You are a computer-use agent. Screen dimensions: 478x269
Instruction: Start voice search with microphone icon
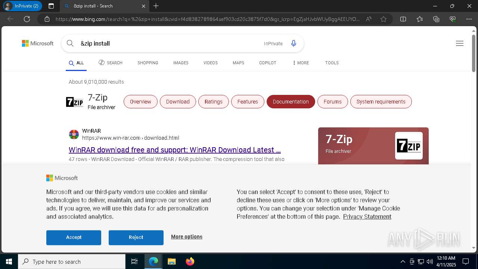(294, 43)
